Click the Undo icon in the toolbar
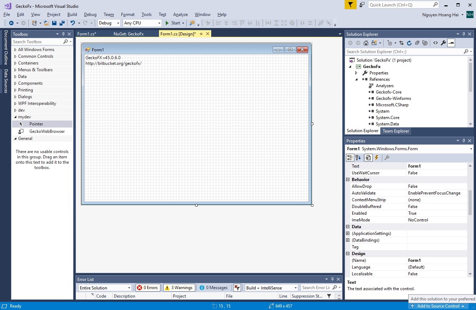Image resolution: width=476 pixels, height=310 pixels. (x=73, y=23)
